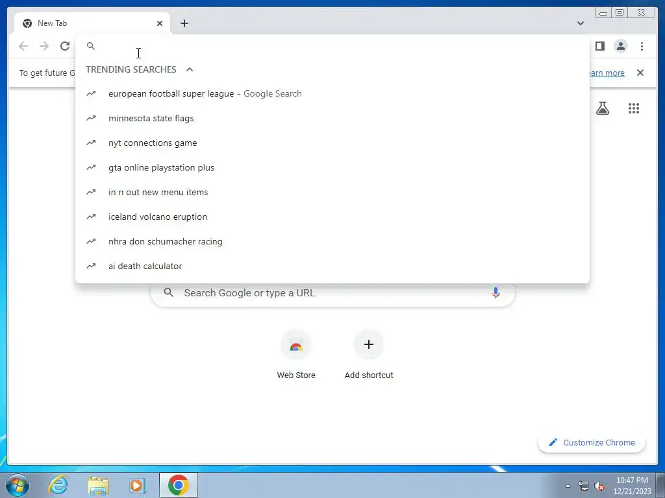
Task: Choose european football super league suggestion
Action: 332,93
